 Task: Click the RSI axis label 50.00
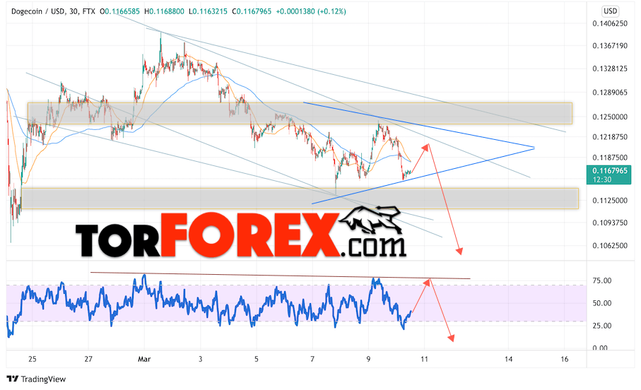pos(601,303)
